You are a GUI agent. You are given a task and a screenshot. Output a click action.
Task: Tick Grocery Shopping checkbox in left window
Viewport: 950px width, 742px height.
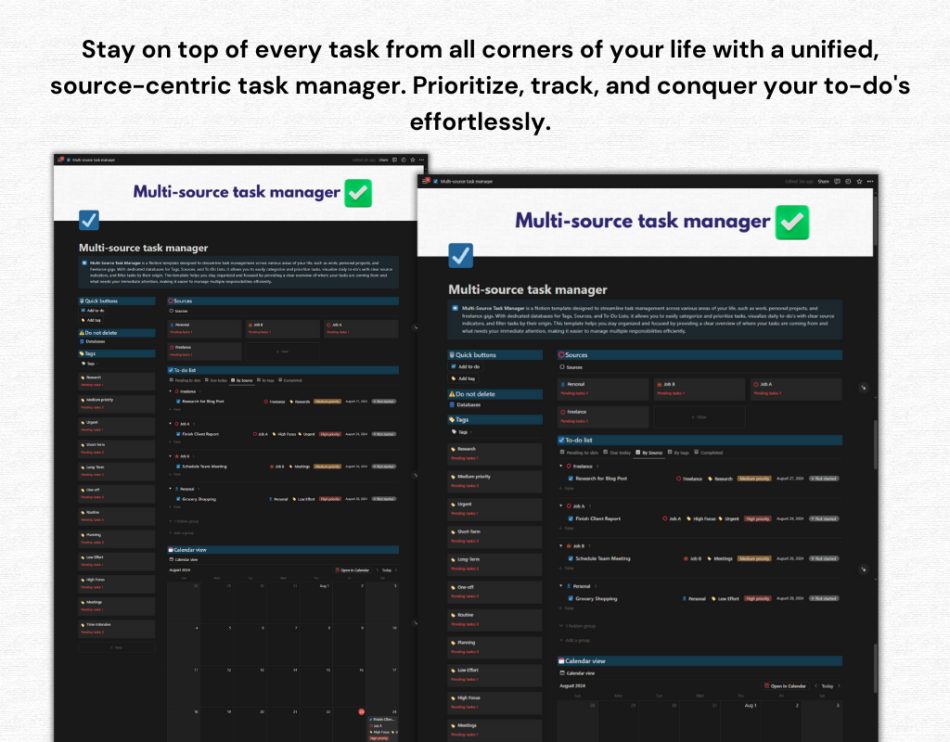[x=178, y=499]
